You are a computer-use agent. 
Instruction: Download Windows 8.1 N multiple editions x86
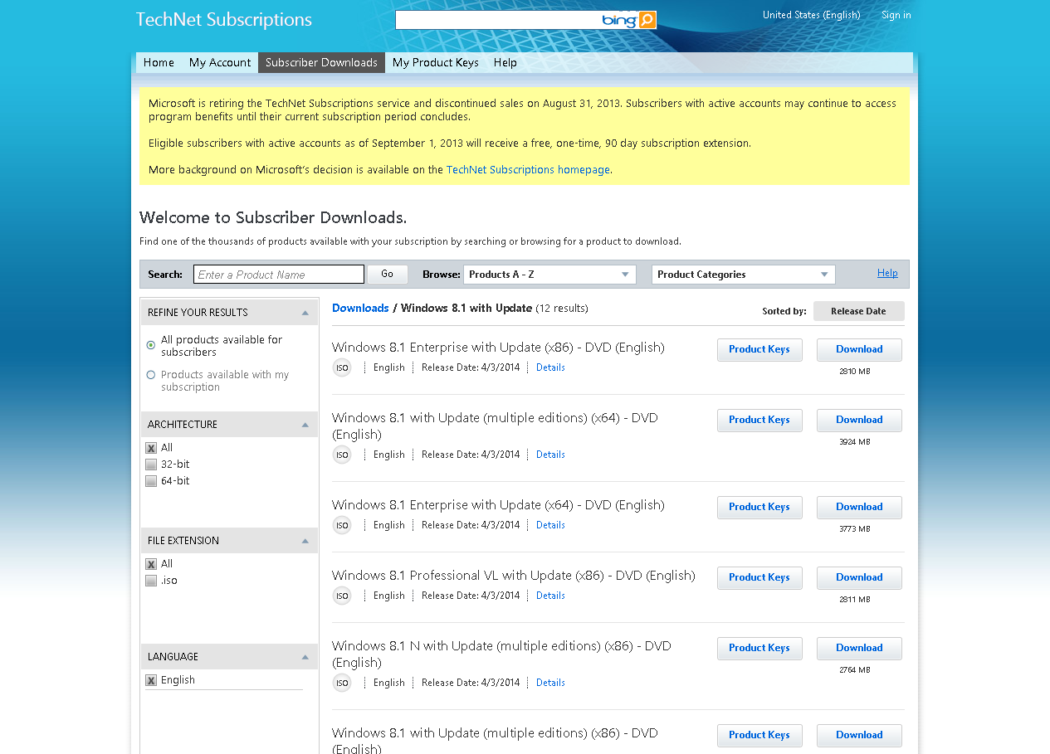pos(859,648)
